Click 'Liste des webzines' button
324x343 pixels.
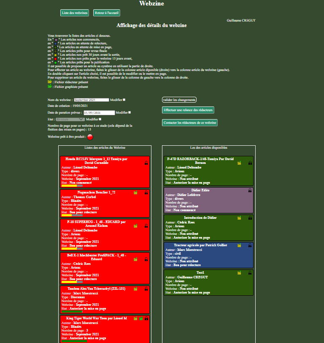pyautogui.click(x=75, y=13)
